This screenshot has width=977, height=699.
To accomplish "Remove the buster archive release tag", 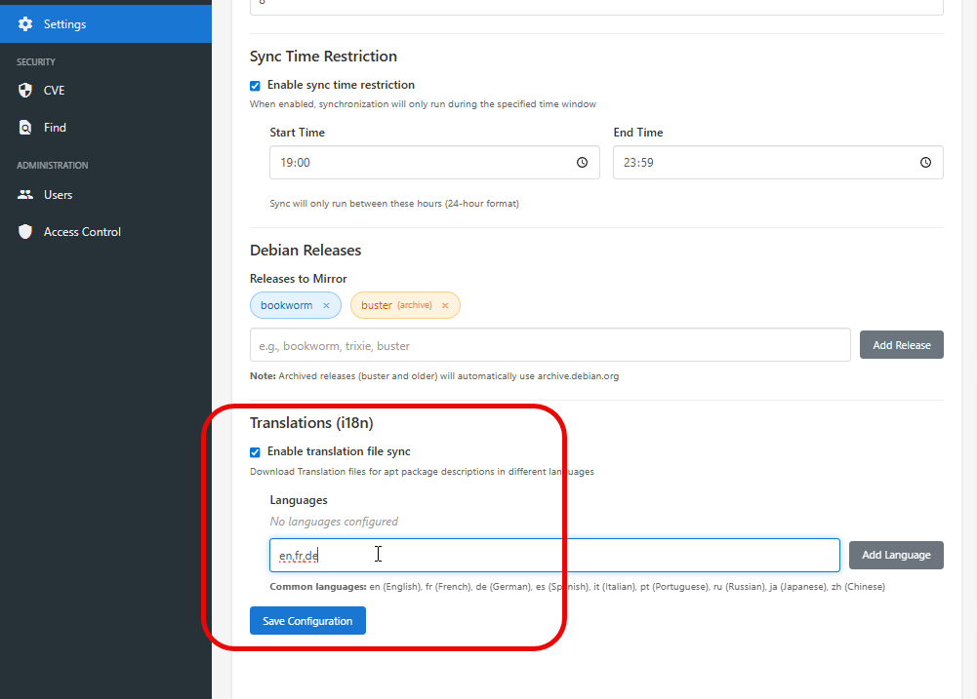I will [445, 306].
